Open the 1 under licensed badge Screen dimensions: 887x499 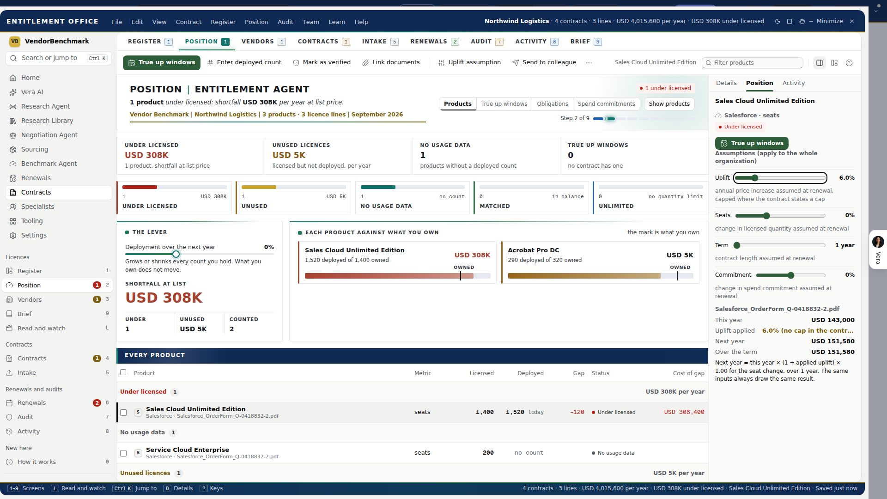tap(665, 88)
